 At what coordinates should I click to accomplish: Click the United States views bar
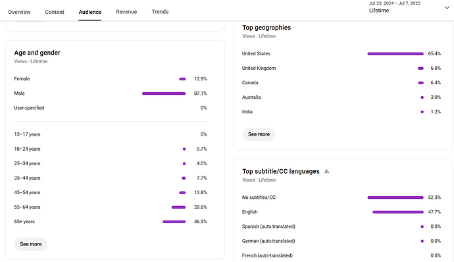pos(395,53)
